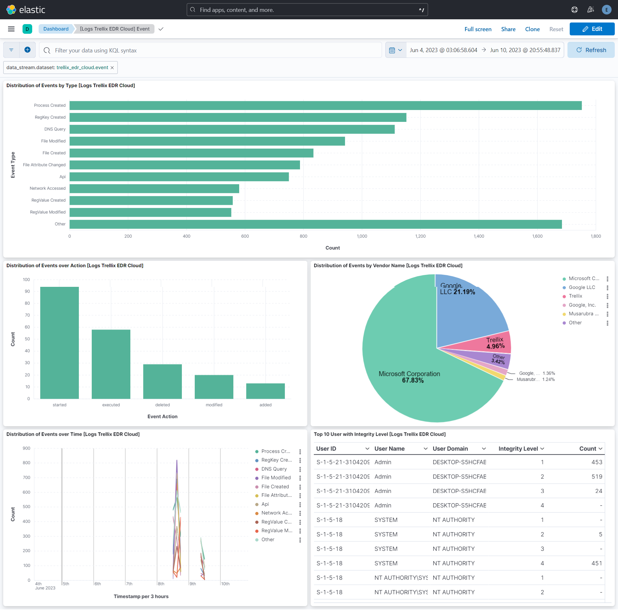Open the saved query filter menu icon
The image size is (618, 610).
pos(11,50)
